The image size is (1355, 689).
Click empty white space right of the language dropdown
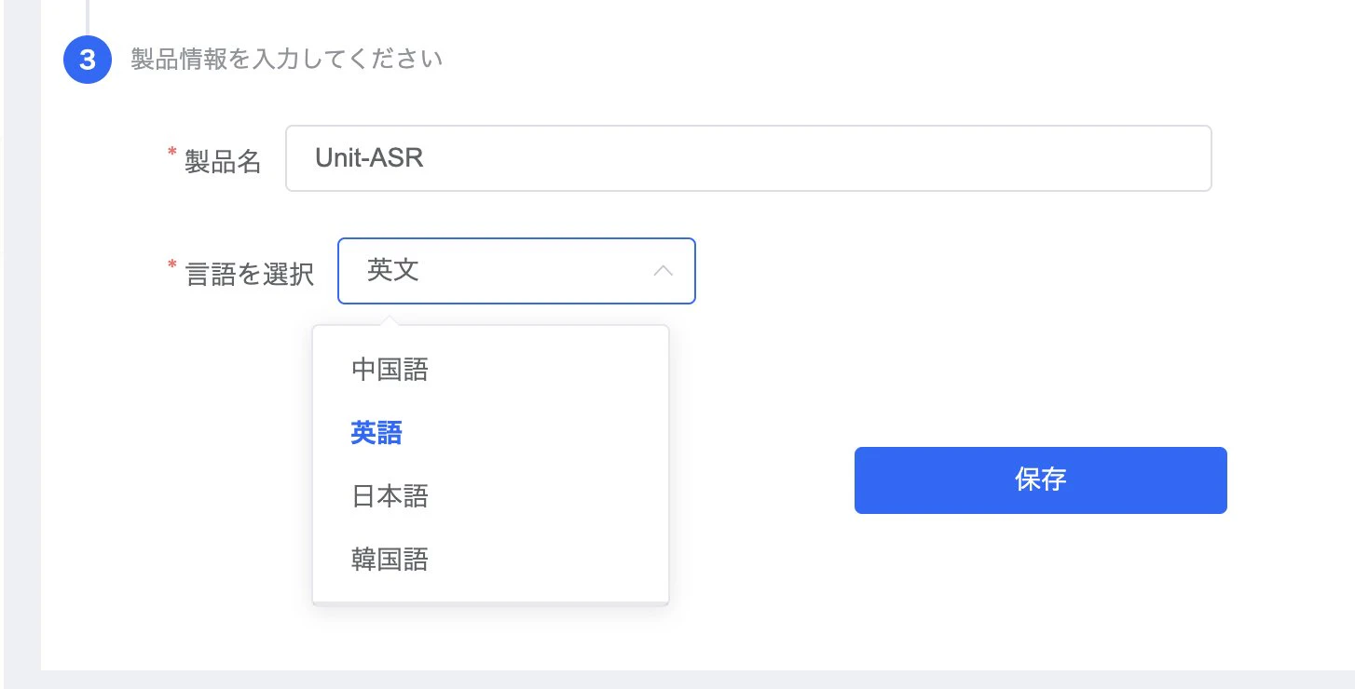979,271
